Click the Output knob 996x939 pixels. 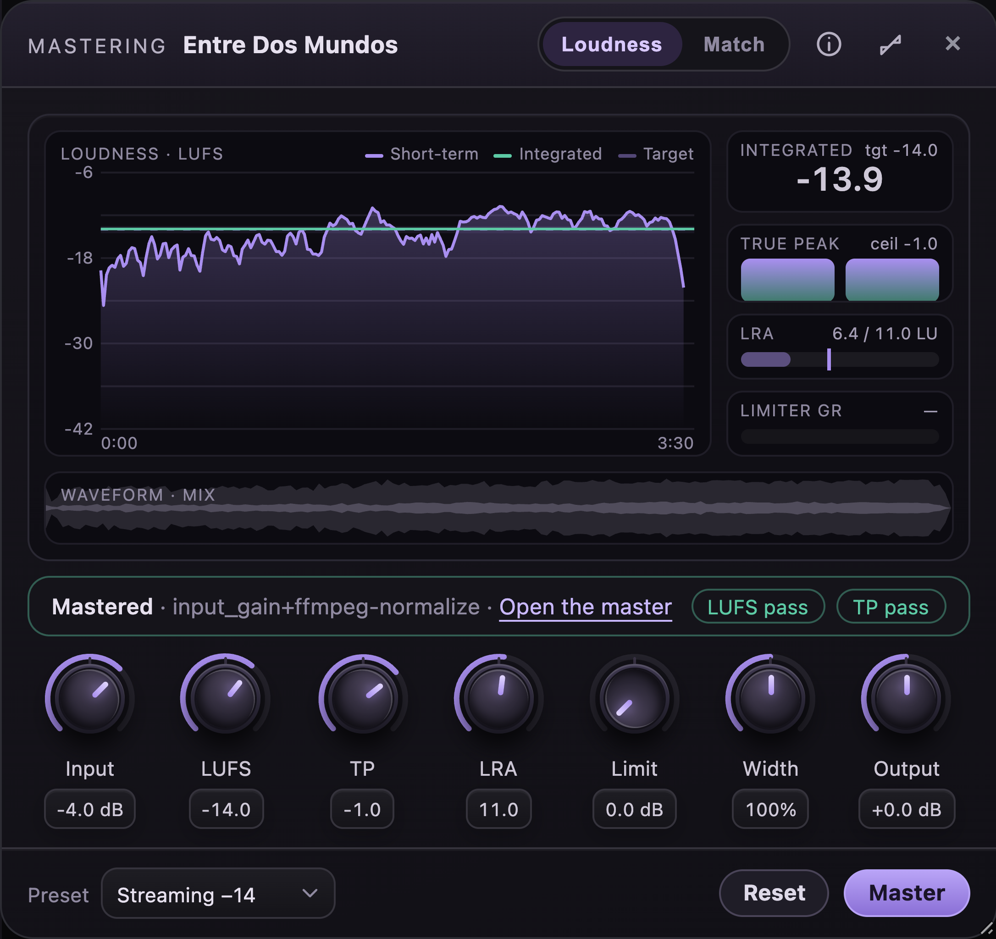coord(906,698)
